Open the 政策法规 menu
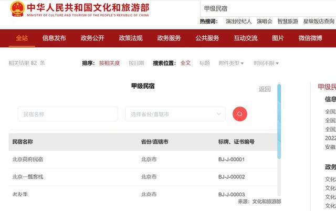 click(131, 38)
